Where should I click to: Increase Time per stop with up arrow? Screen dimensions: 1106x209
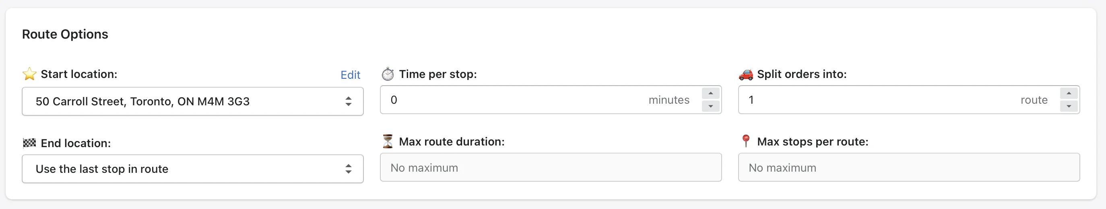[x=711, y=93]
